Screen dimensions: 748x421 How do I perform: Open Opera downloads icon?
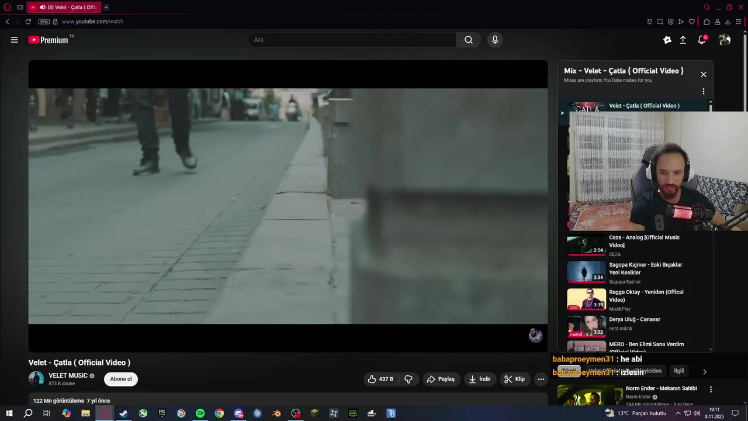728,22
